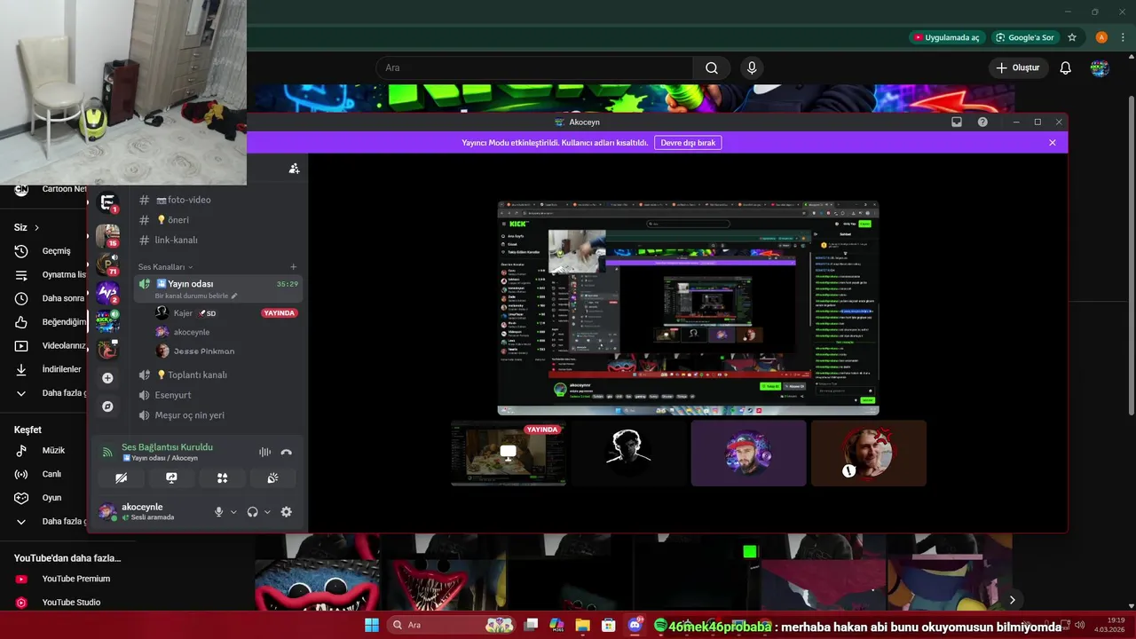1136x639 pixels.
Task: Submit search with YouTube magnifier icon
Action: (x=712, y=68)
